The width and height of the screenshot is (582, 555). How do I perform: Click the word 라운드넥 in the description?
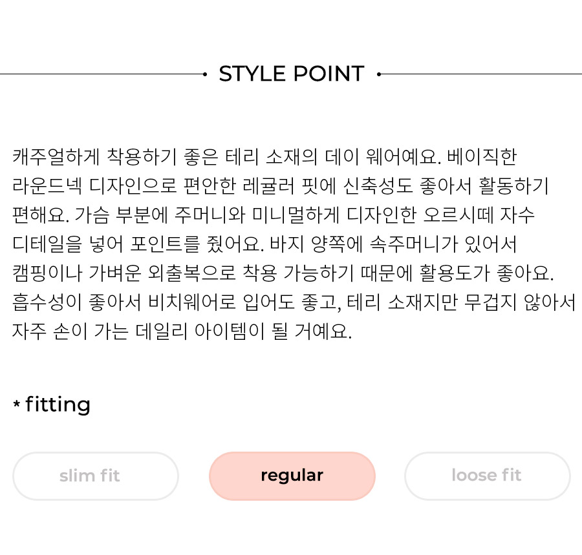pos(47,185)
